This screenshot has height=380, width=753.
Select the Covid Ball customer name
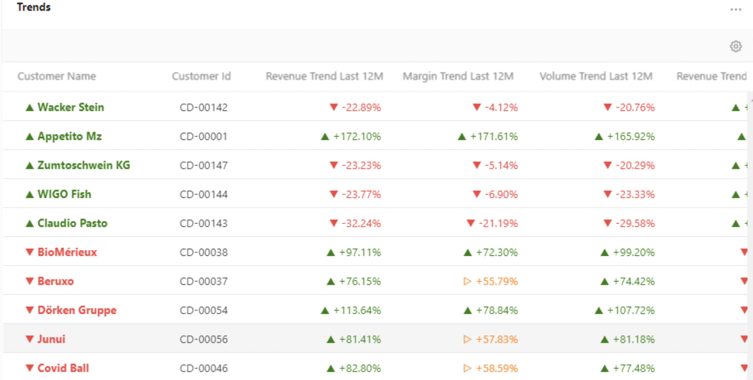[63, 368]
